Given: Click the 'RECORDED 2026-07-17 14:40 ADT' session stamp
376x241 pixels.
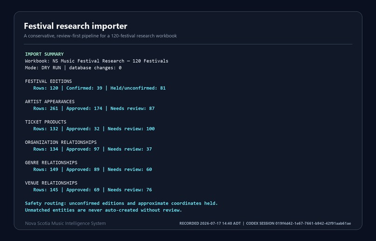Looking at the screenshot, I should coord(265,223).
